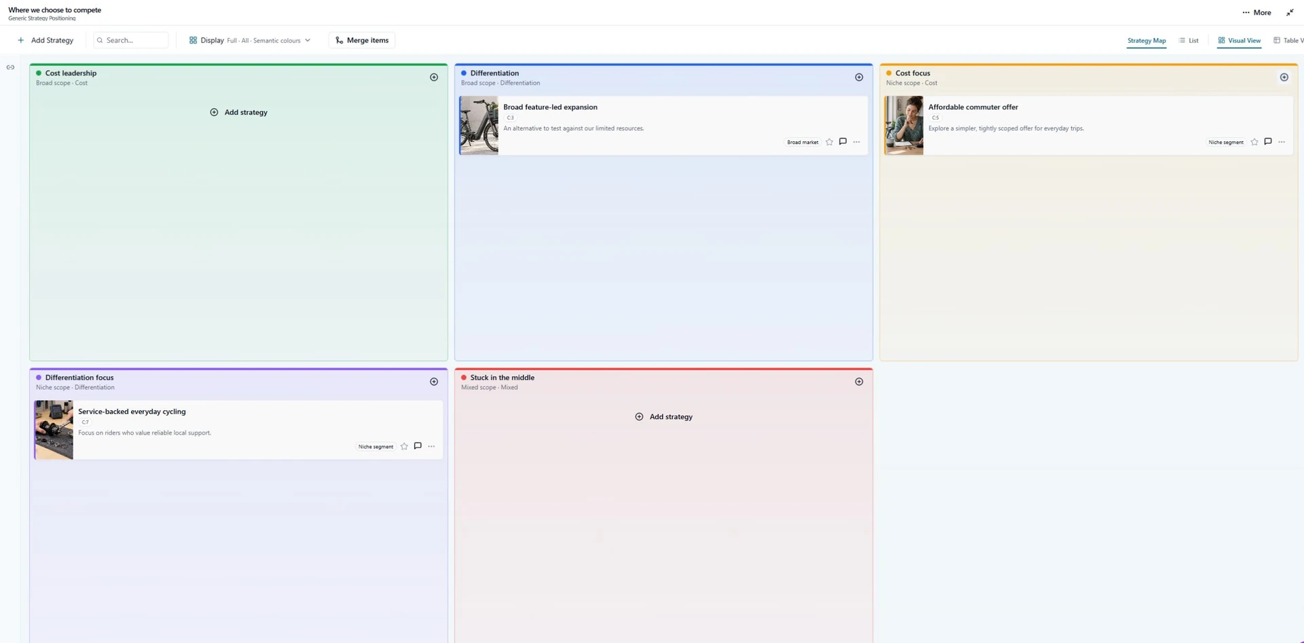Collapse the view with the shrink icon
This screenshot has height=643, width=1304.
1290,12
